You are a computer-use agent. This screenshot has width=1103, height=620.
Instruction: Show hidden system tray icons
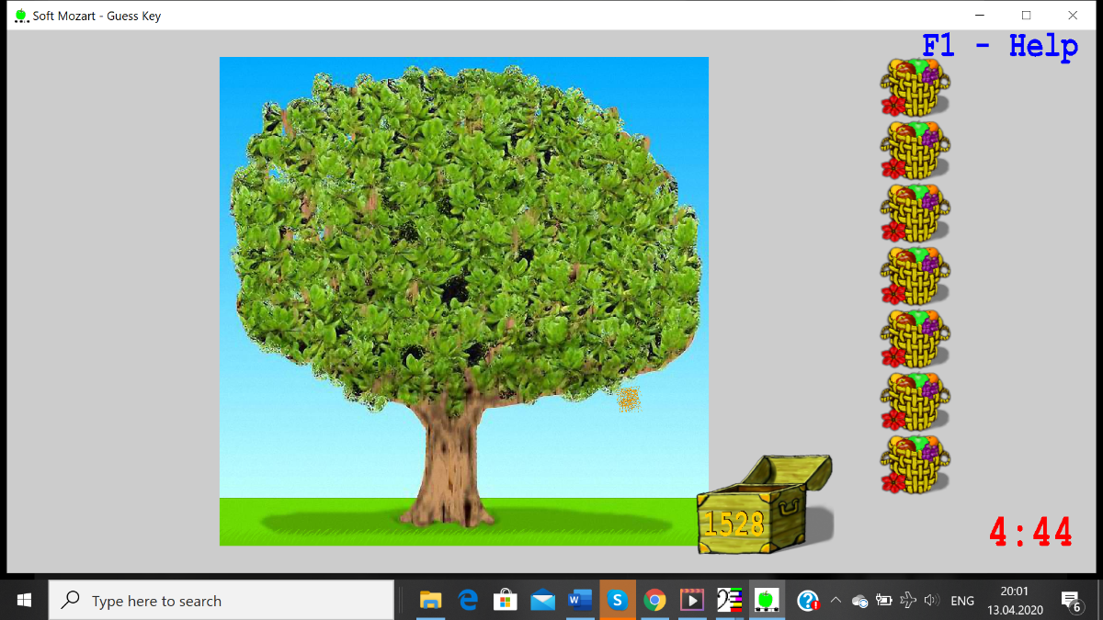point(836,601)
